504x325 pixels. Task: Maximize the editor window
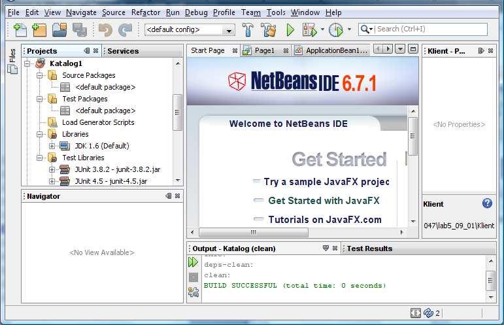(x=413, y=49)
